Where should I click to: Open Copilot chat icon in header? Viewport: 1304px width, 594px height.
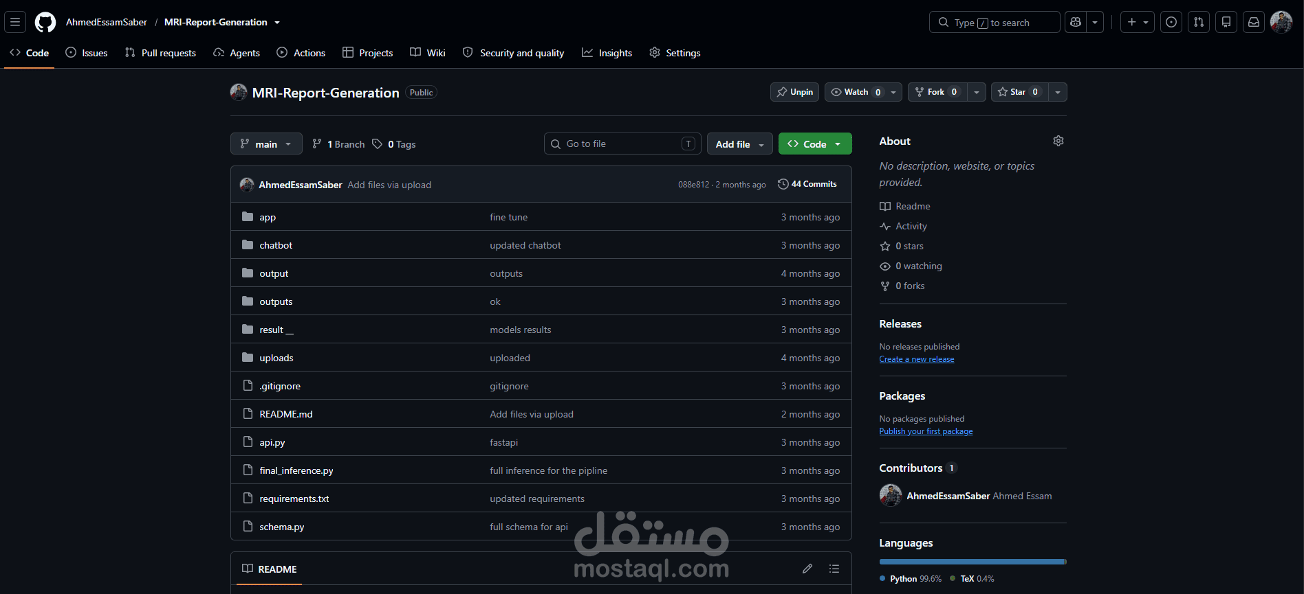click(x=1076, y=22)
